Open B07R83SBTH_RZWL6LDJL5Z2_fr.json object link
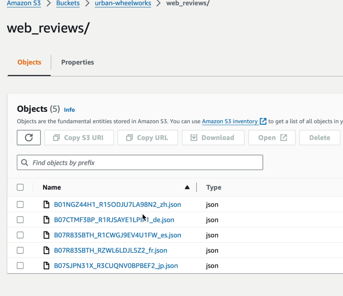This screenshot has height=296, width=343. tap(111, 250)
